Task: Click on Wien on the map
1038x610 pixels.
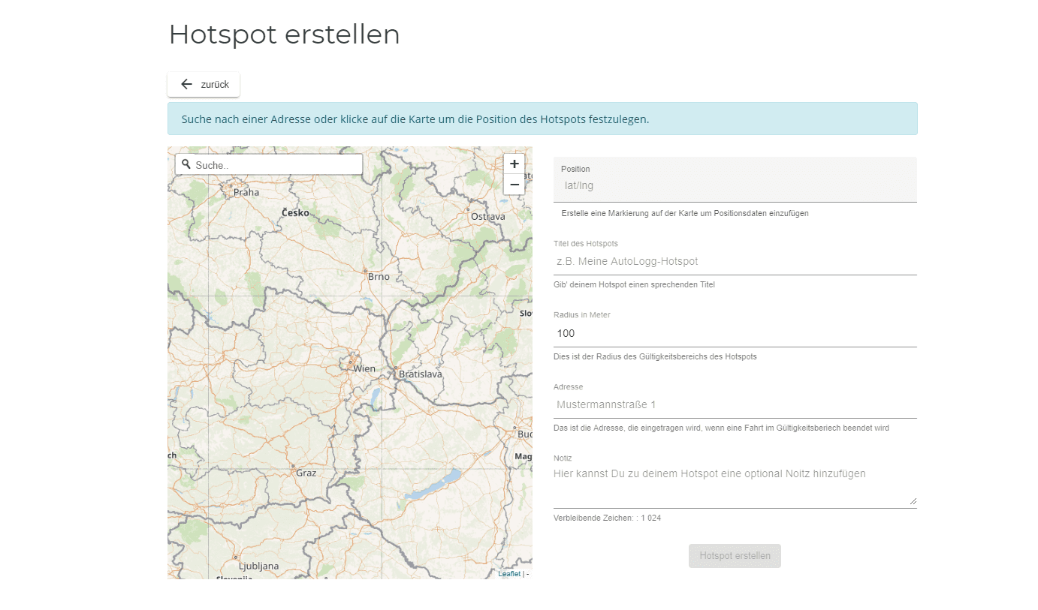Action: tap(364, 368)
